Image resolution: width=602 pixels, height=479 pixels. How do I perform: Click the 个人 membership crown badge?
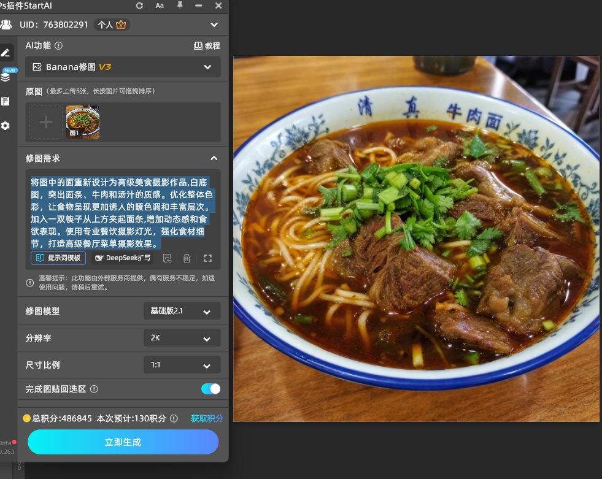(x=112, y=25)
